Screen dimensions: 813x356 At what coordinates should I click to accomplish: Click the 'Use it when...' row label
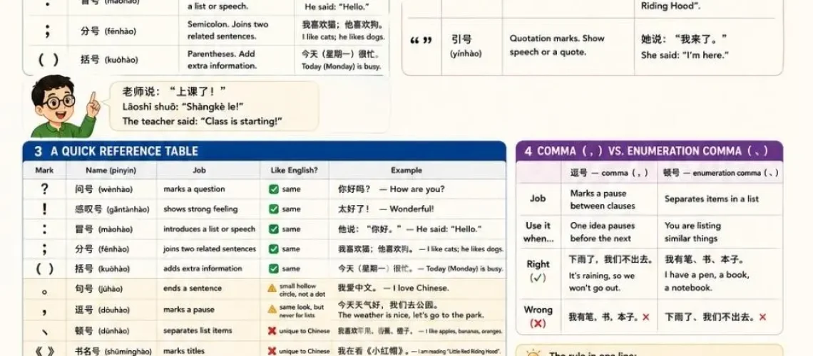538,232
